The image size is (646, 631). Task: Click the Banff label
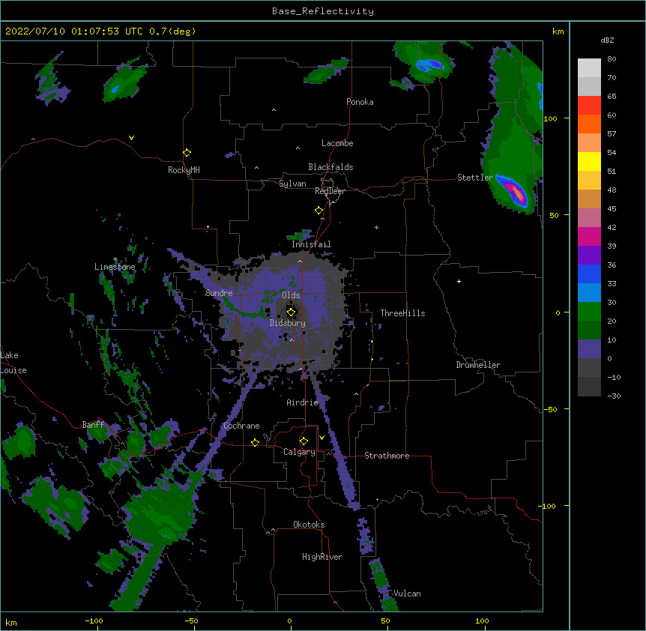coord(93,425)
